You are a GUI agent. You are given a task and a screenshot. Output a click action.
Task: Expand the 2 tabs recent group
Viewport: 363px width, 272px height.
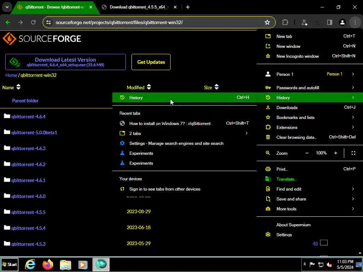pyautogui.click(x=184, y=134)
